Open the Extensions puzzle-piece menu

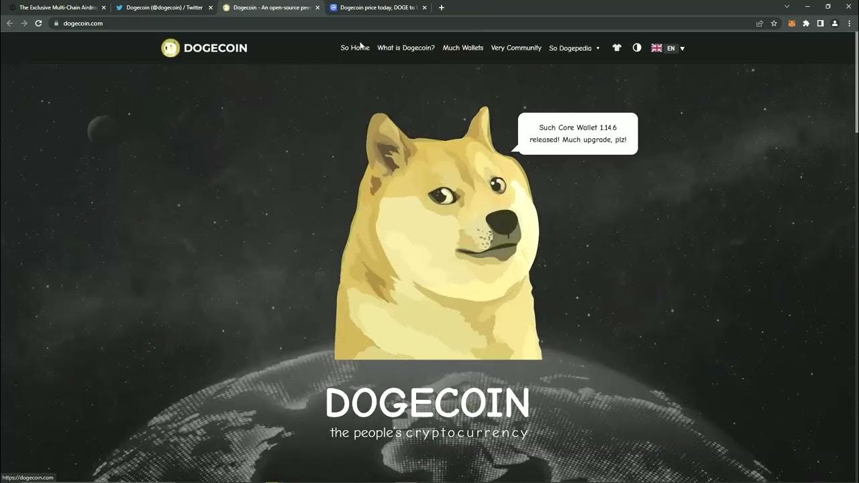(806, 23)
